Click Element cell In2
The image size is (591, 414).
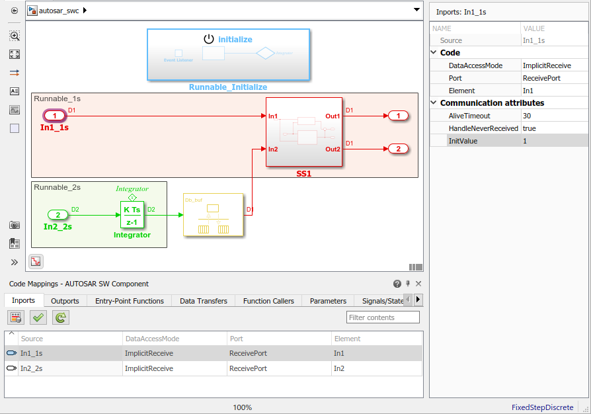coord(377,368)
